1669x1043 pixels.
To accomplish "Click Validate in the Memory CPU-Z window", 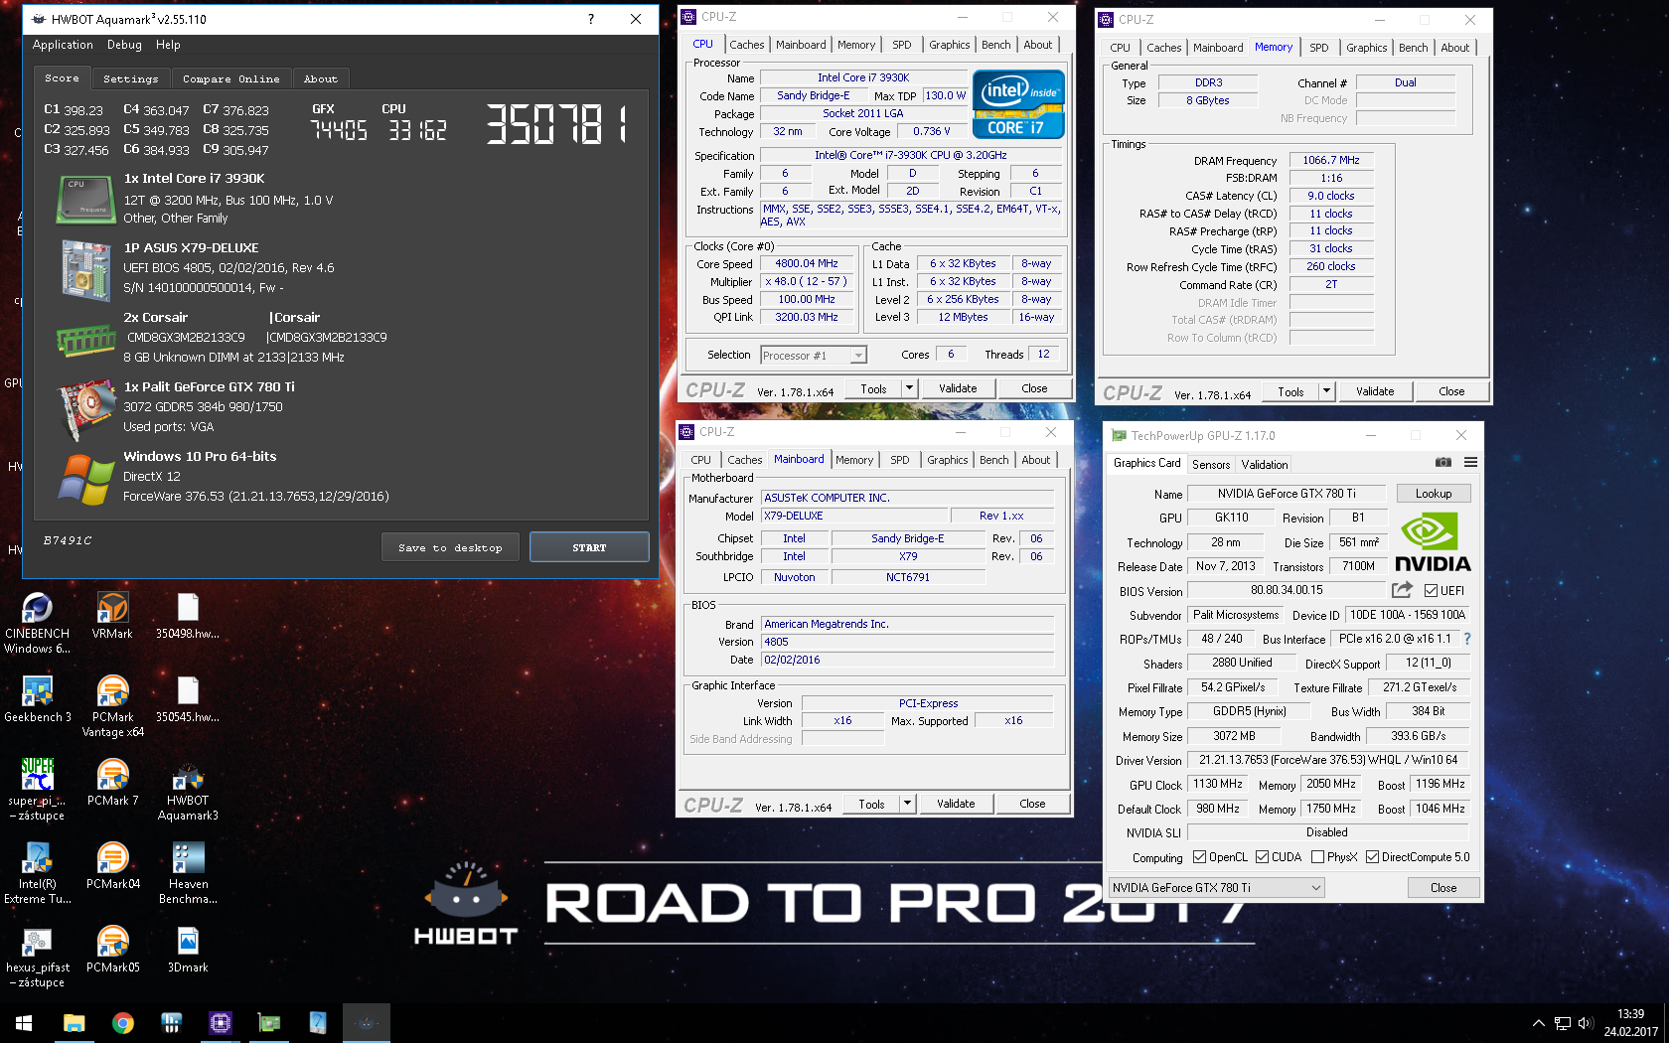I will coord(1375,391).
